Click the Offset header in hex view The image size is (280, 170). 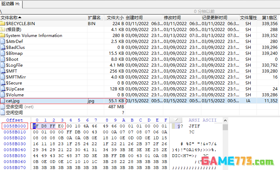(x=14, y=120)
